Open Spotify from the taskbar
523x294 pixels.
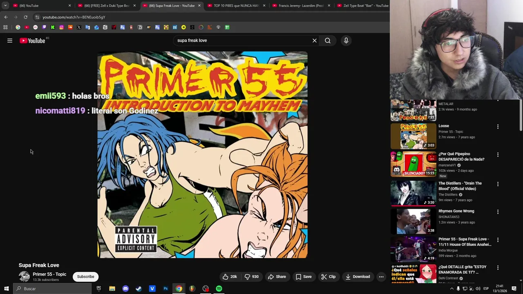(219, 289)
